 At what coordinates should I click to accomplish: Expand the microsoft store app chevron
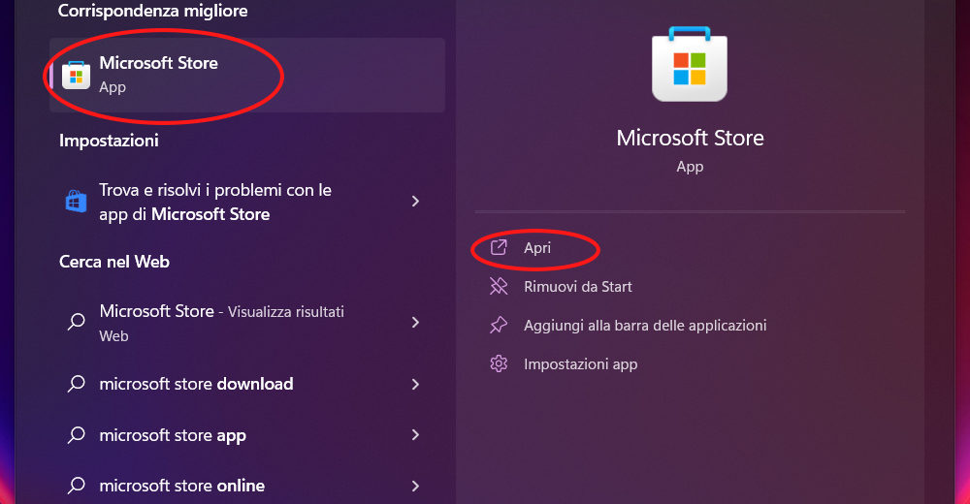click(x=415, y=435)
